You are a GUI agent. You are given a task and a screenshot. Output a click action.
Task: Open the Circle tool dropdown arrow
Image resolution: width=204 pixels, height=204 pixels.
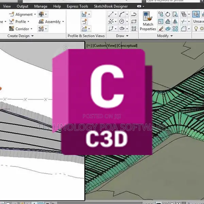click(127, 21)
